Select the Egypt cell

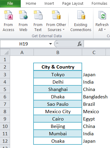(x=94, y=119)
